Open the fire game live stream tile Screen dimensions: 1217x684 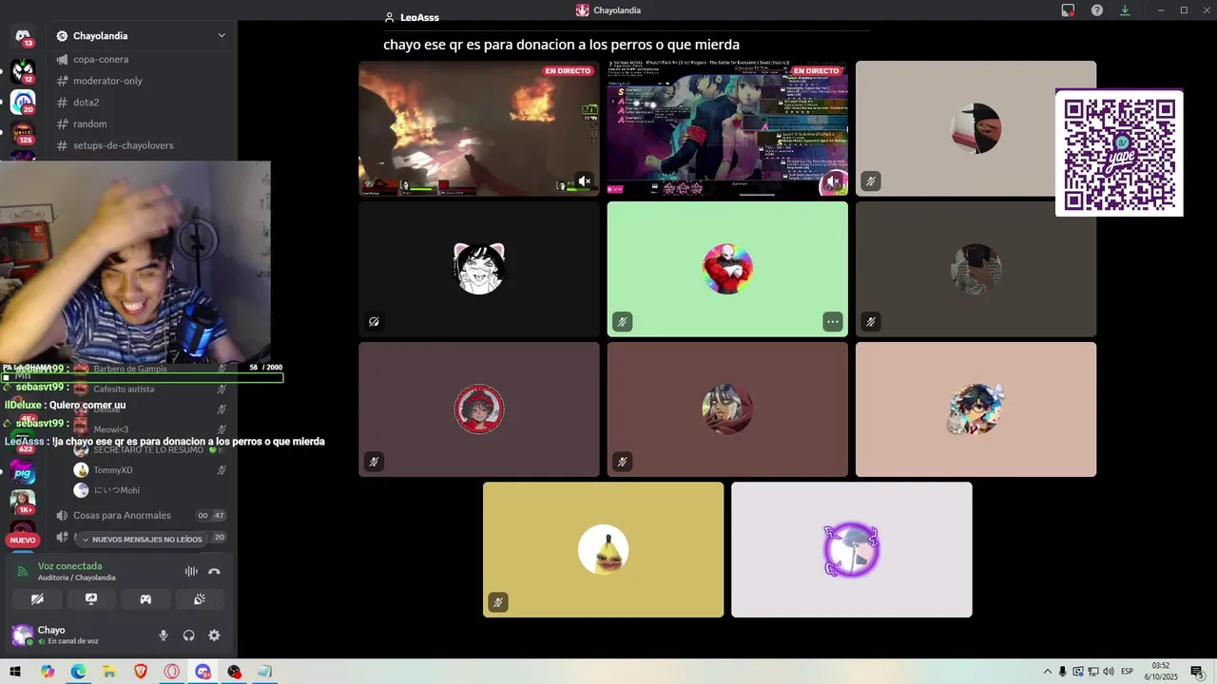pyautogui.click(x=479, y=128)
